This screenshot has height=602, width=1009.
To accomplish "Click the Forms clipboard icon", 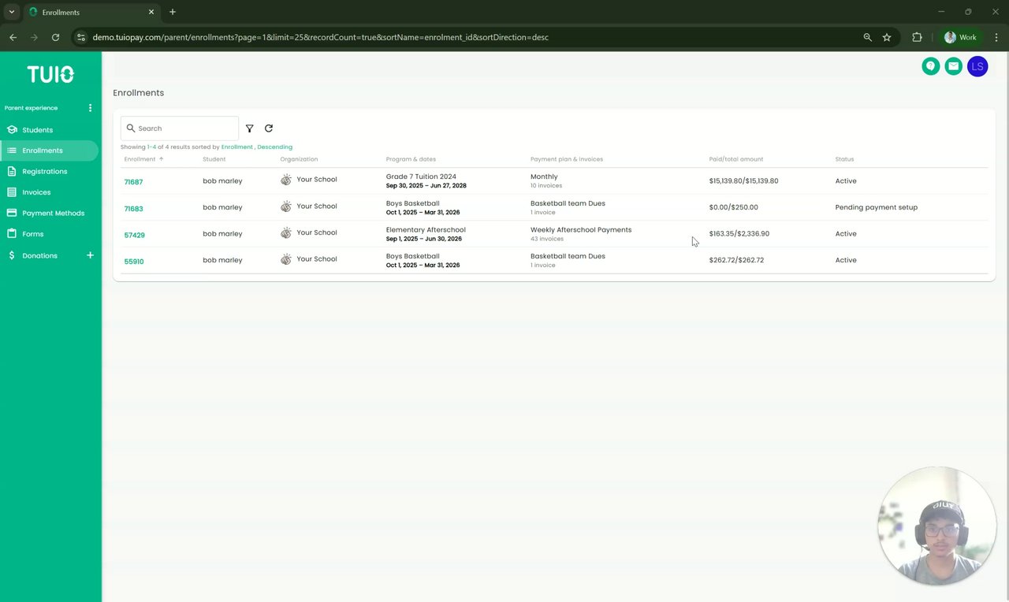I will click(12, 234).
